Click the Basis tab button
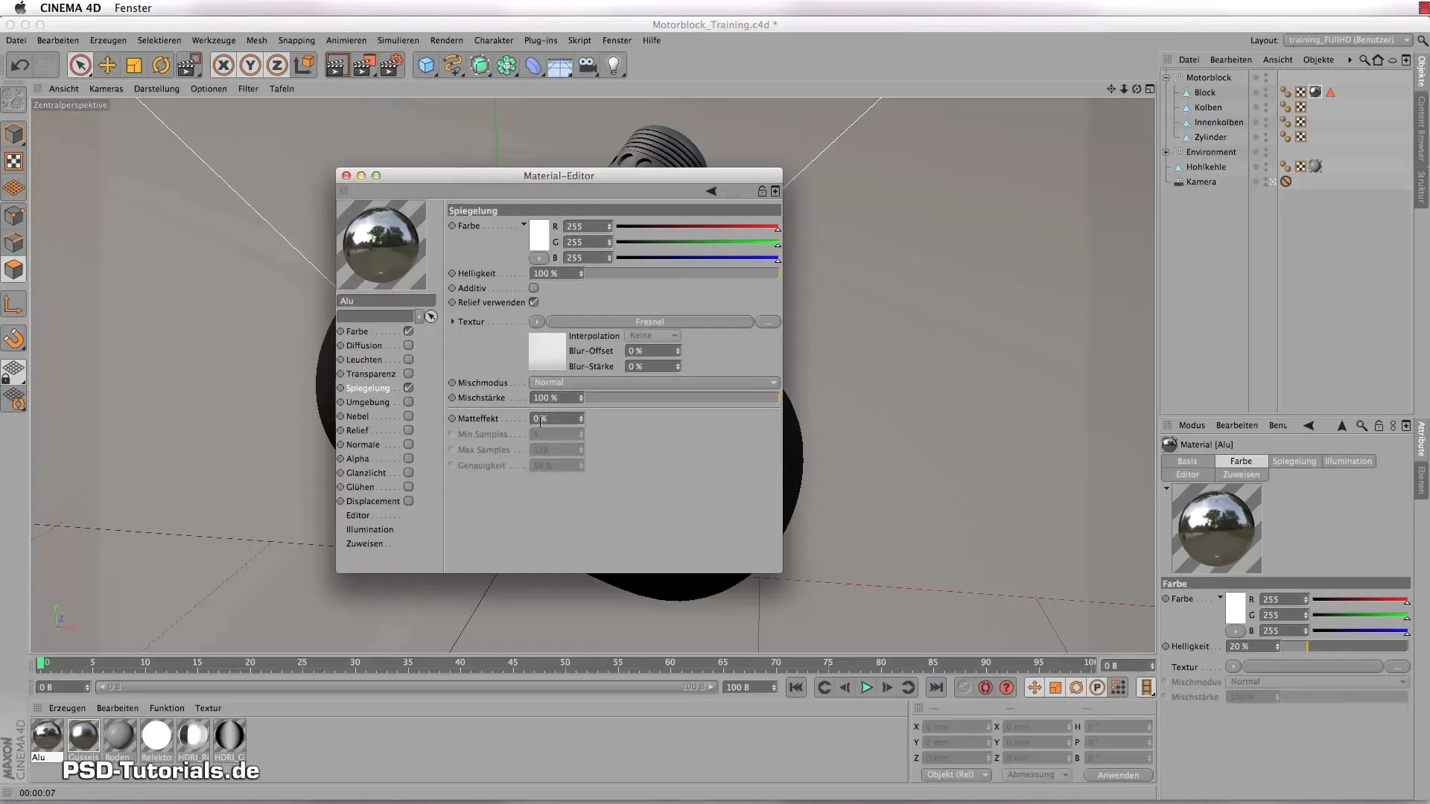This screenshot has height=804, width=1430. [1187, 462]
